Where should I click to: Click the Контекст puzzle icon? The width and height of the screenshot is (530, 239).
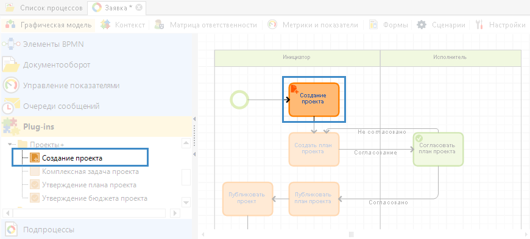(106, 25)
